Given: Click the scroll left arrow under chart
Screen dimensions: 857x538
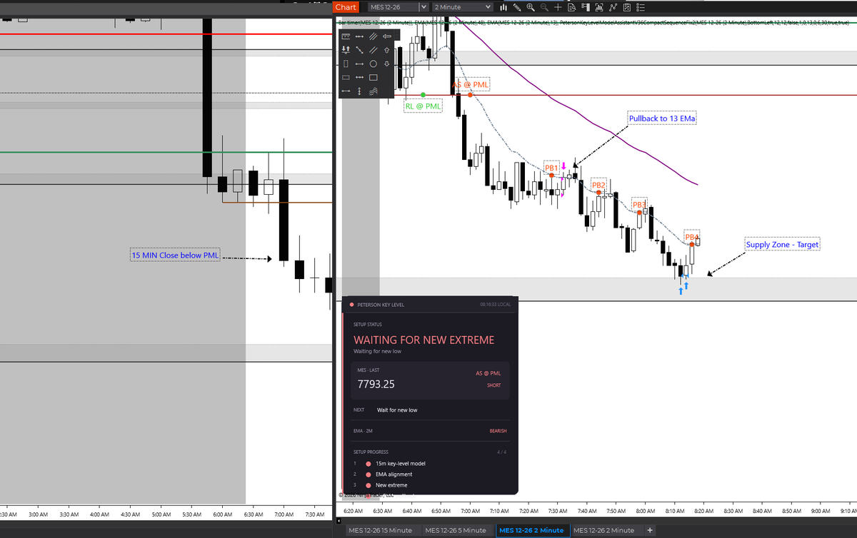Looking at the screenshot, I should [x=339, y=522].
